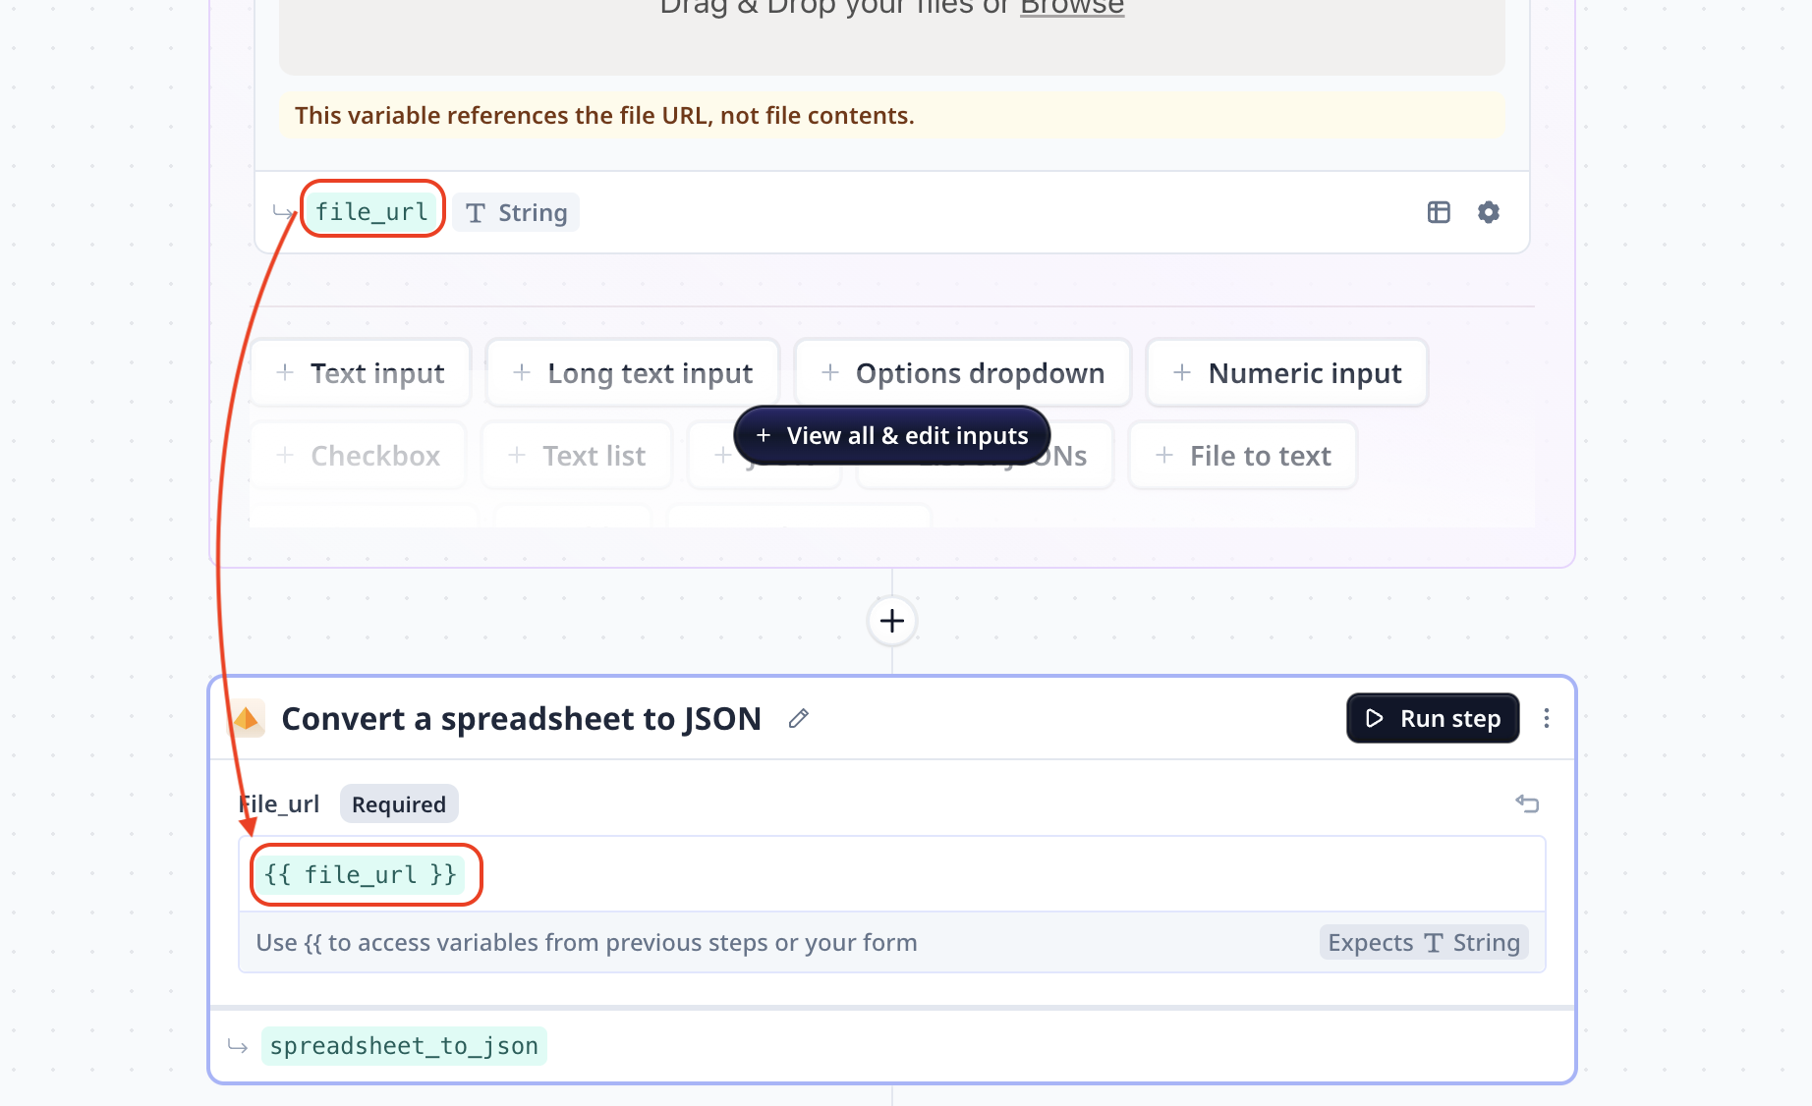
Task: Click the Run step button
Action: (x=1433, y=718)
